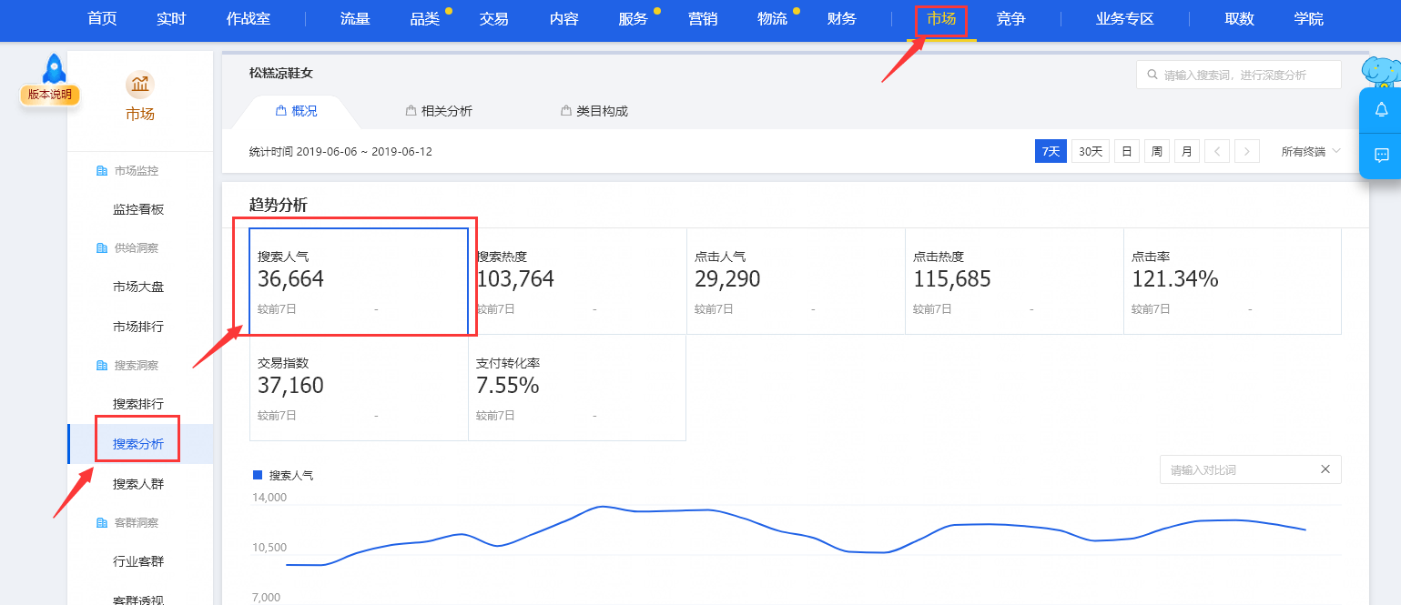This screenshot has height=605, width=1401.
Task: Click the 统计时间 2019-06-06 ~ 2019-06-12 text
Action: [x=340, y=151]
